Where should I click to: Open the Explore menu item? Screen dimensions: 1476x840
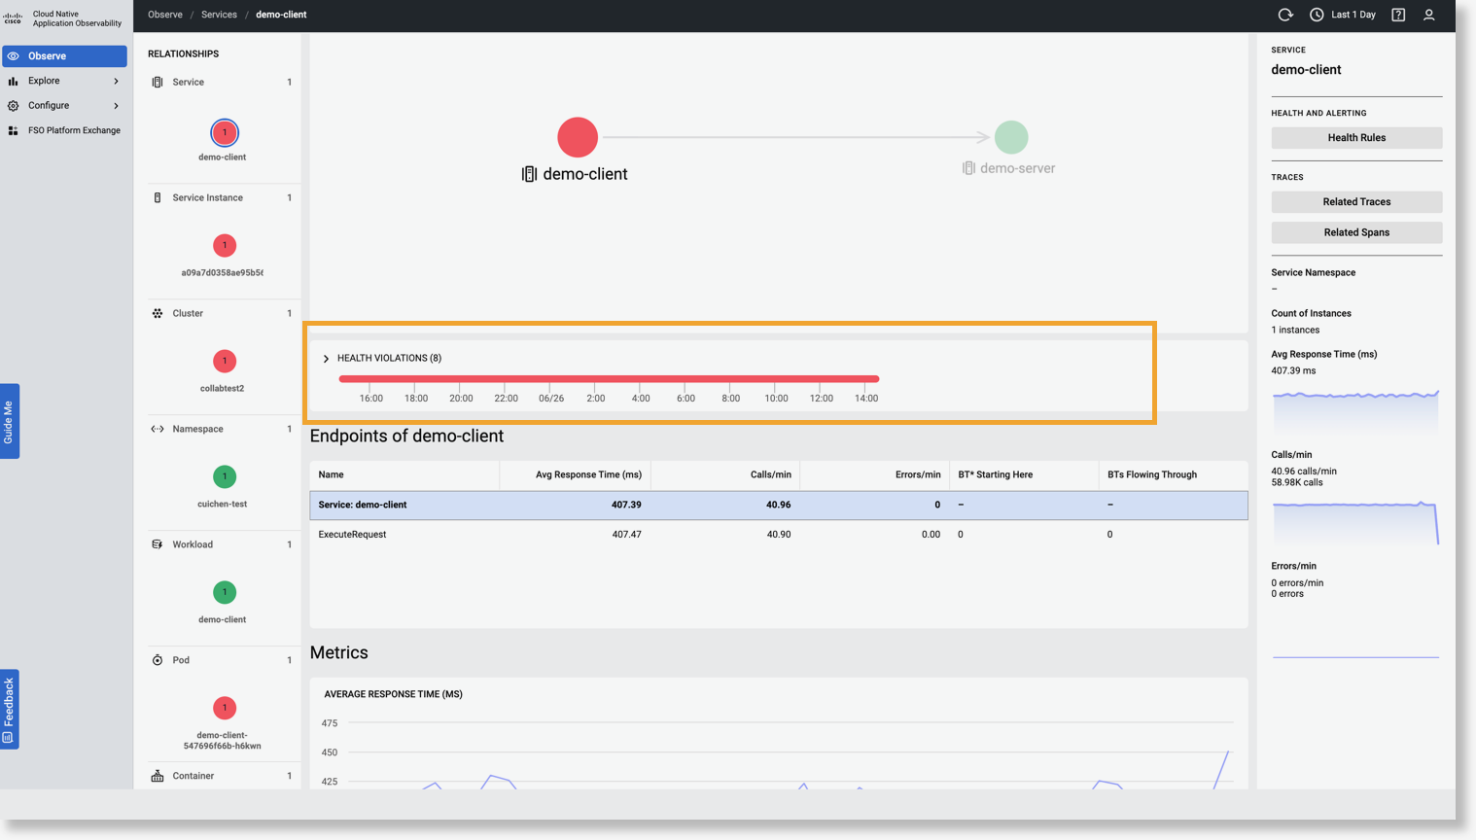point(64,81)
